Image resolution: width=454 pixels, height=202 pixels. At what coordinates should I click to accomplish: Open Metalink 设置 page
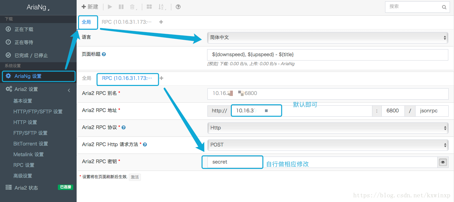28,155
